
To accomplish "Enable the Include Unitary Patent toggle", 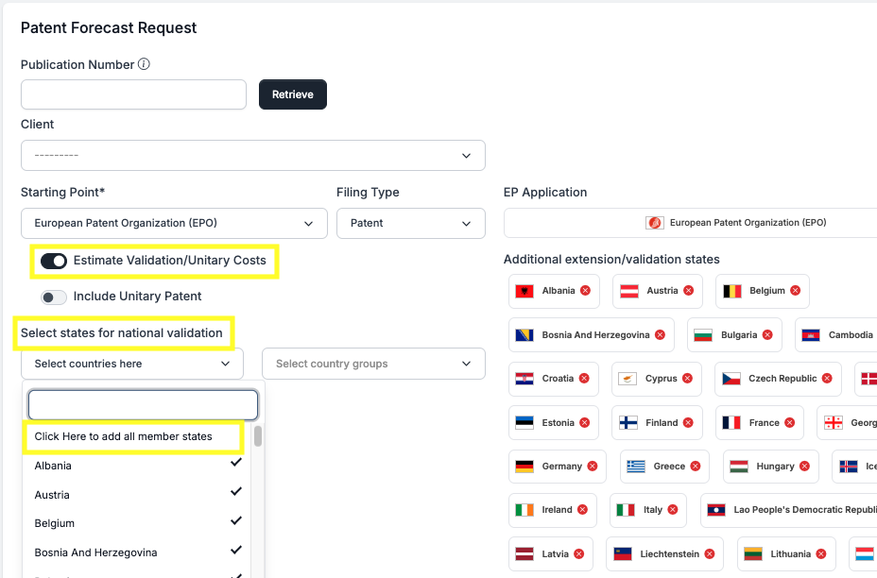I will coord(54,297).
